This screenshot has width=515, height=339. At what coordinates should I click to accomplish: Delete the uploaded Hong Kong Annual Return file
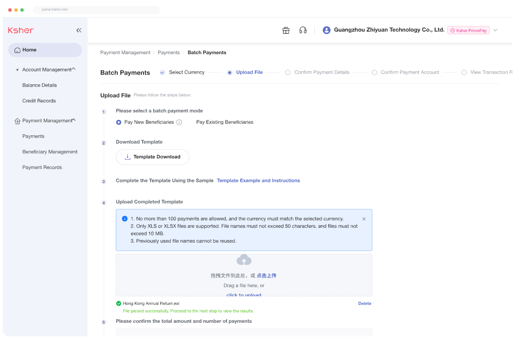click(364, 303)
